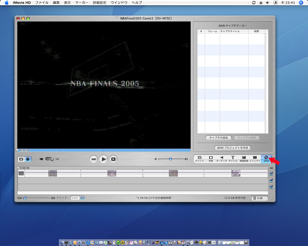Adjust the playback volume slider
This screenshot has width=308, height=246.
[170, 159]
